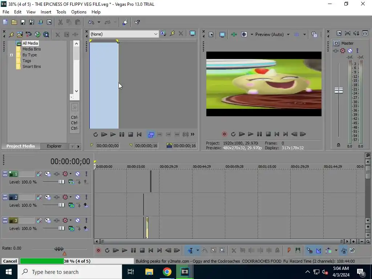
Task: Open Master FX gear icon in mixer
Action: point(343,50)
